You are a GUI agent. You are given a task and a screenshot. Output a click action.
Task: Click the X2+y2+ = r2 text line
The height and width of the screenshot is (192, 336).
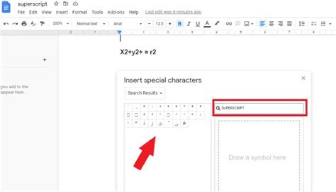tap(138, 52)
